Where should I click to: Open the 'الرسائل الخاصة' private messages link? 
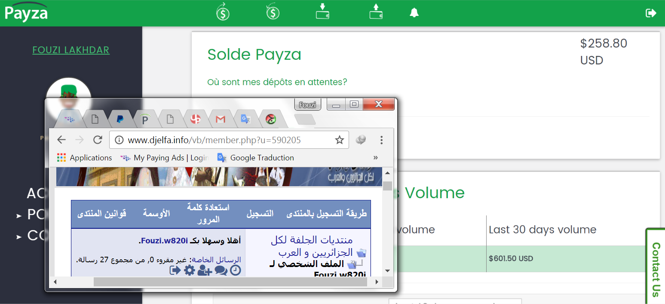(216, 260)
